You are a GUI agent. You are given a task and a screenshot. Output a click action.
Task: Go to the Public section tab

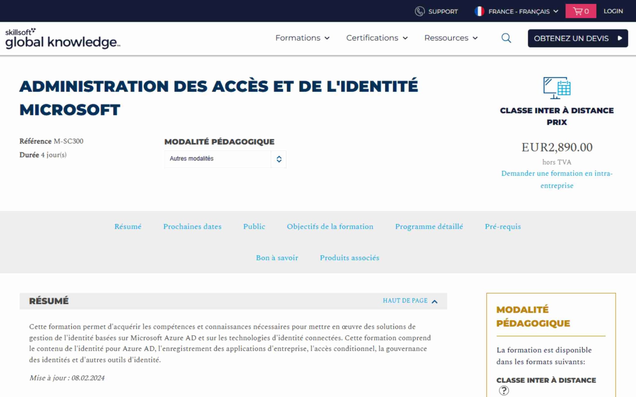tap(254, 226)
